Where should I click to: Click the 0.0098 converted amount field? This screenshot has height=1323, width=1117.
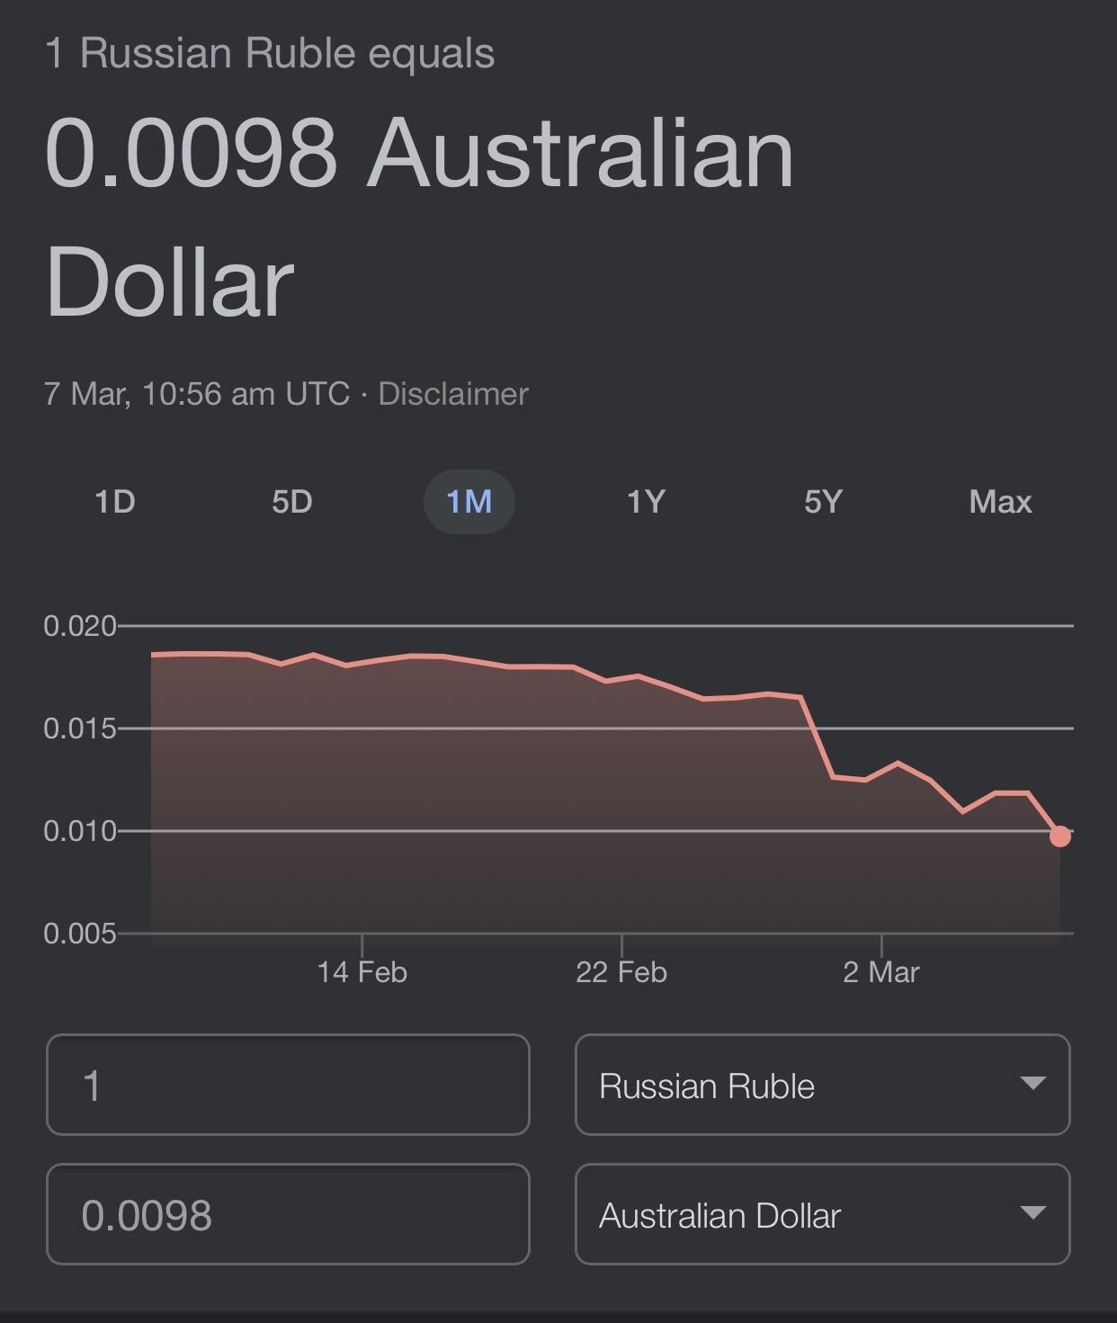[x=288, y=1214]
